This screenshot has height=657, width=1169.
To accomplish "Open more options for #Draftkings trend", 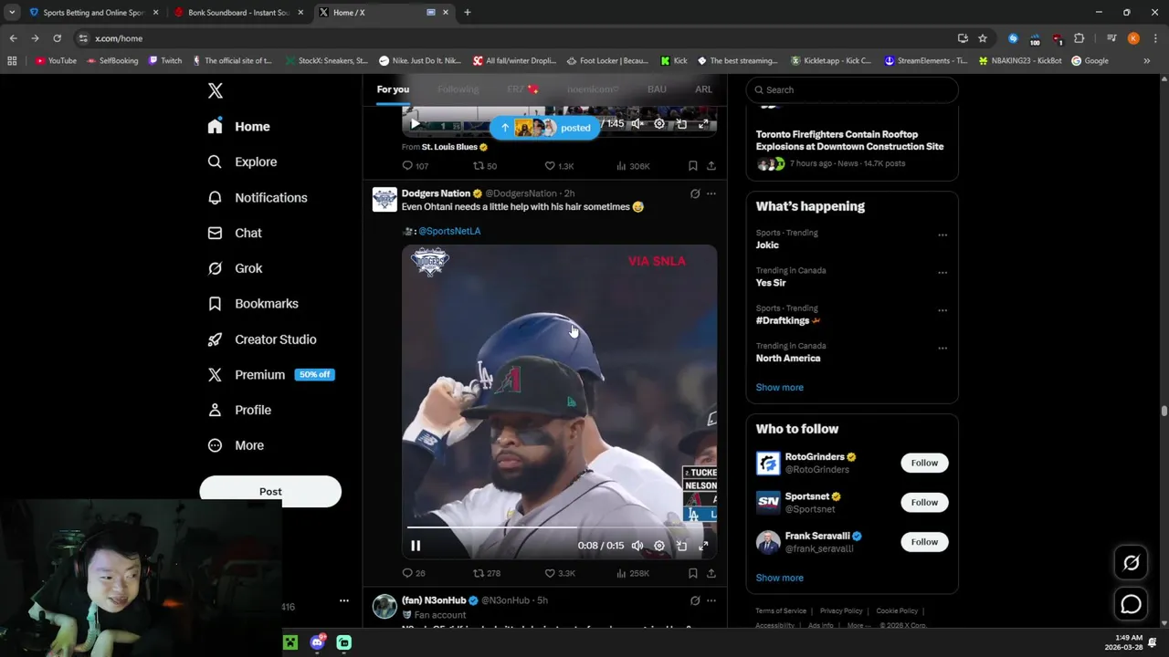I will 943,310.
